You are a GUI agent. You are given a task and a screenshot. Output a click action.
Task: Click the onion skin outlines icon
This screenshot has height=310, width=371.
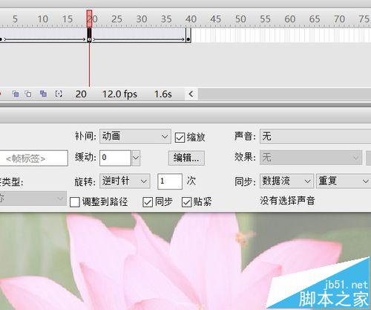(x=28, y=94)
